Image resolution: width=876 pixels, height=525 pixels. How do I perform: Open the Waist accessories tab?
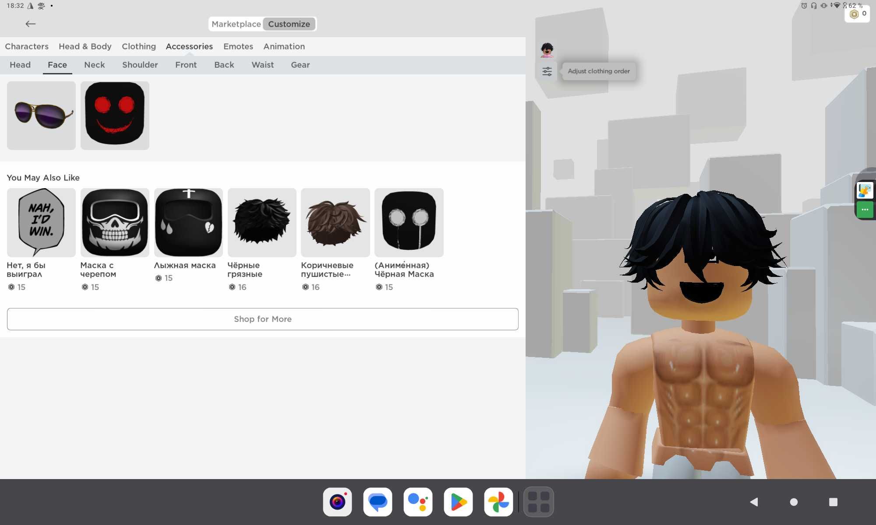262,64
